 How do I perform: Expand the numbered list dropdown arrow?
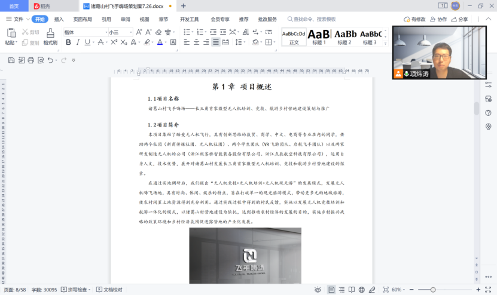(205, 32)
